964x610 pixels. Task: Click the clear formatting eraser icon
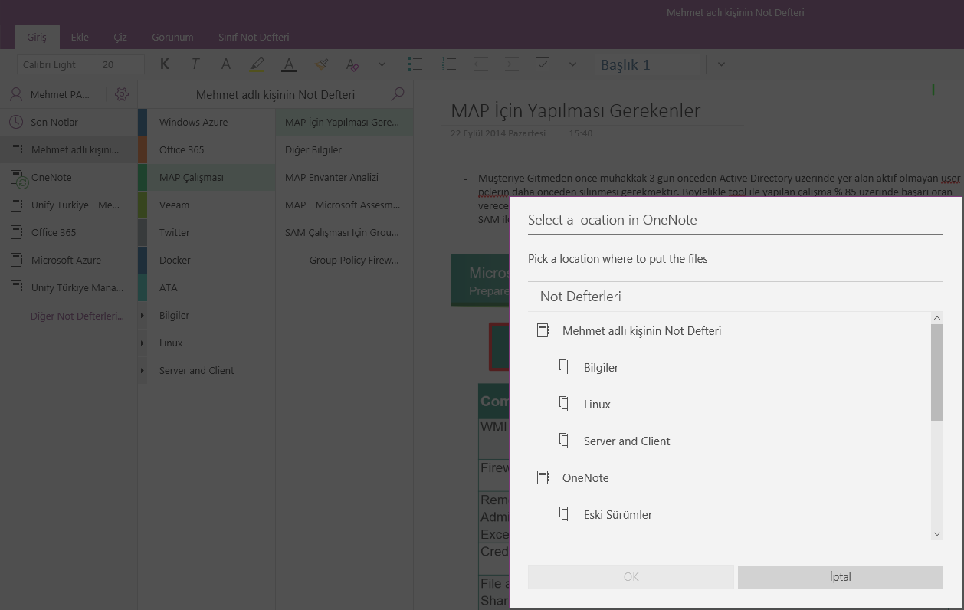tap(352, 64)
